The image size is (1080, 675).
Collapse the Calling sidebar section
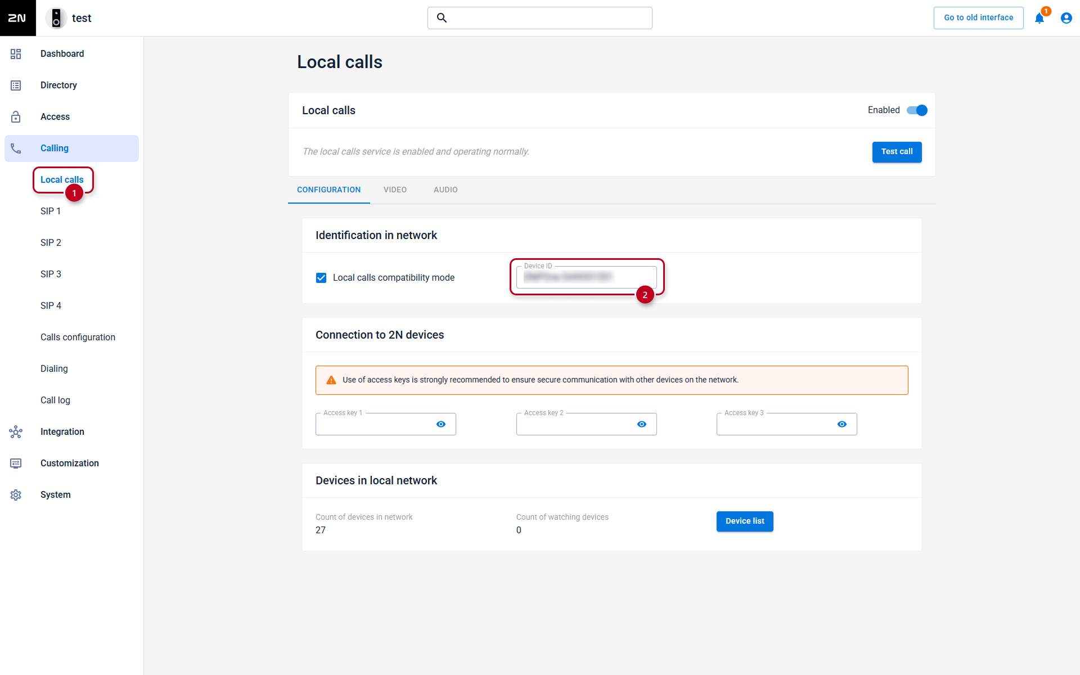coord(71,148)
